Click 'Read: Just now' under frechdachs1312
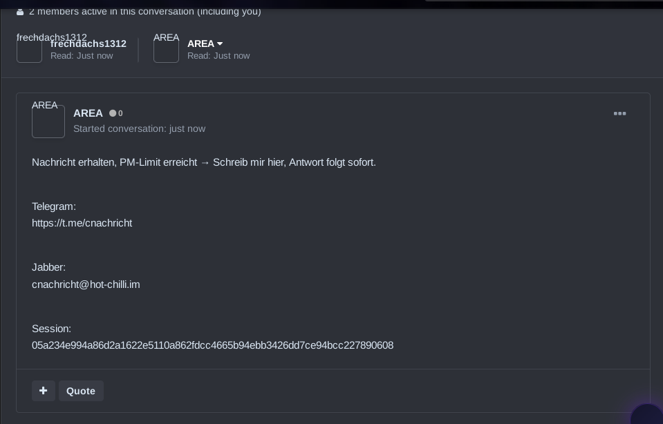 pos(82,56)
